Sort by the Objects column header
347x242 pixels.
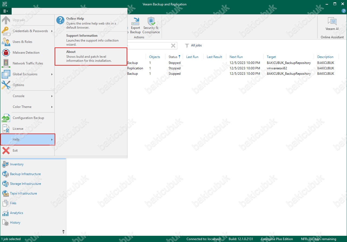point(155,57)
